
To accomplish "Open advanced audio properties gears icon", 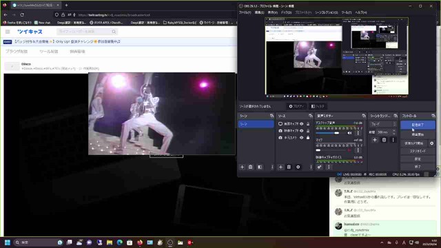I will tap(320, 167).
